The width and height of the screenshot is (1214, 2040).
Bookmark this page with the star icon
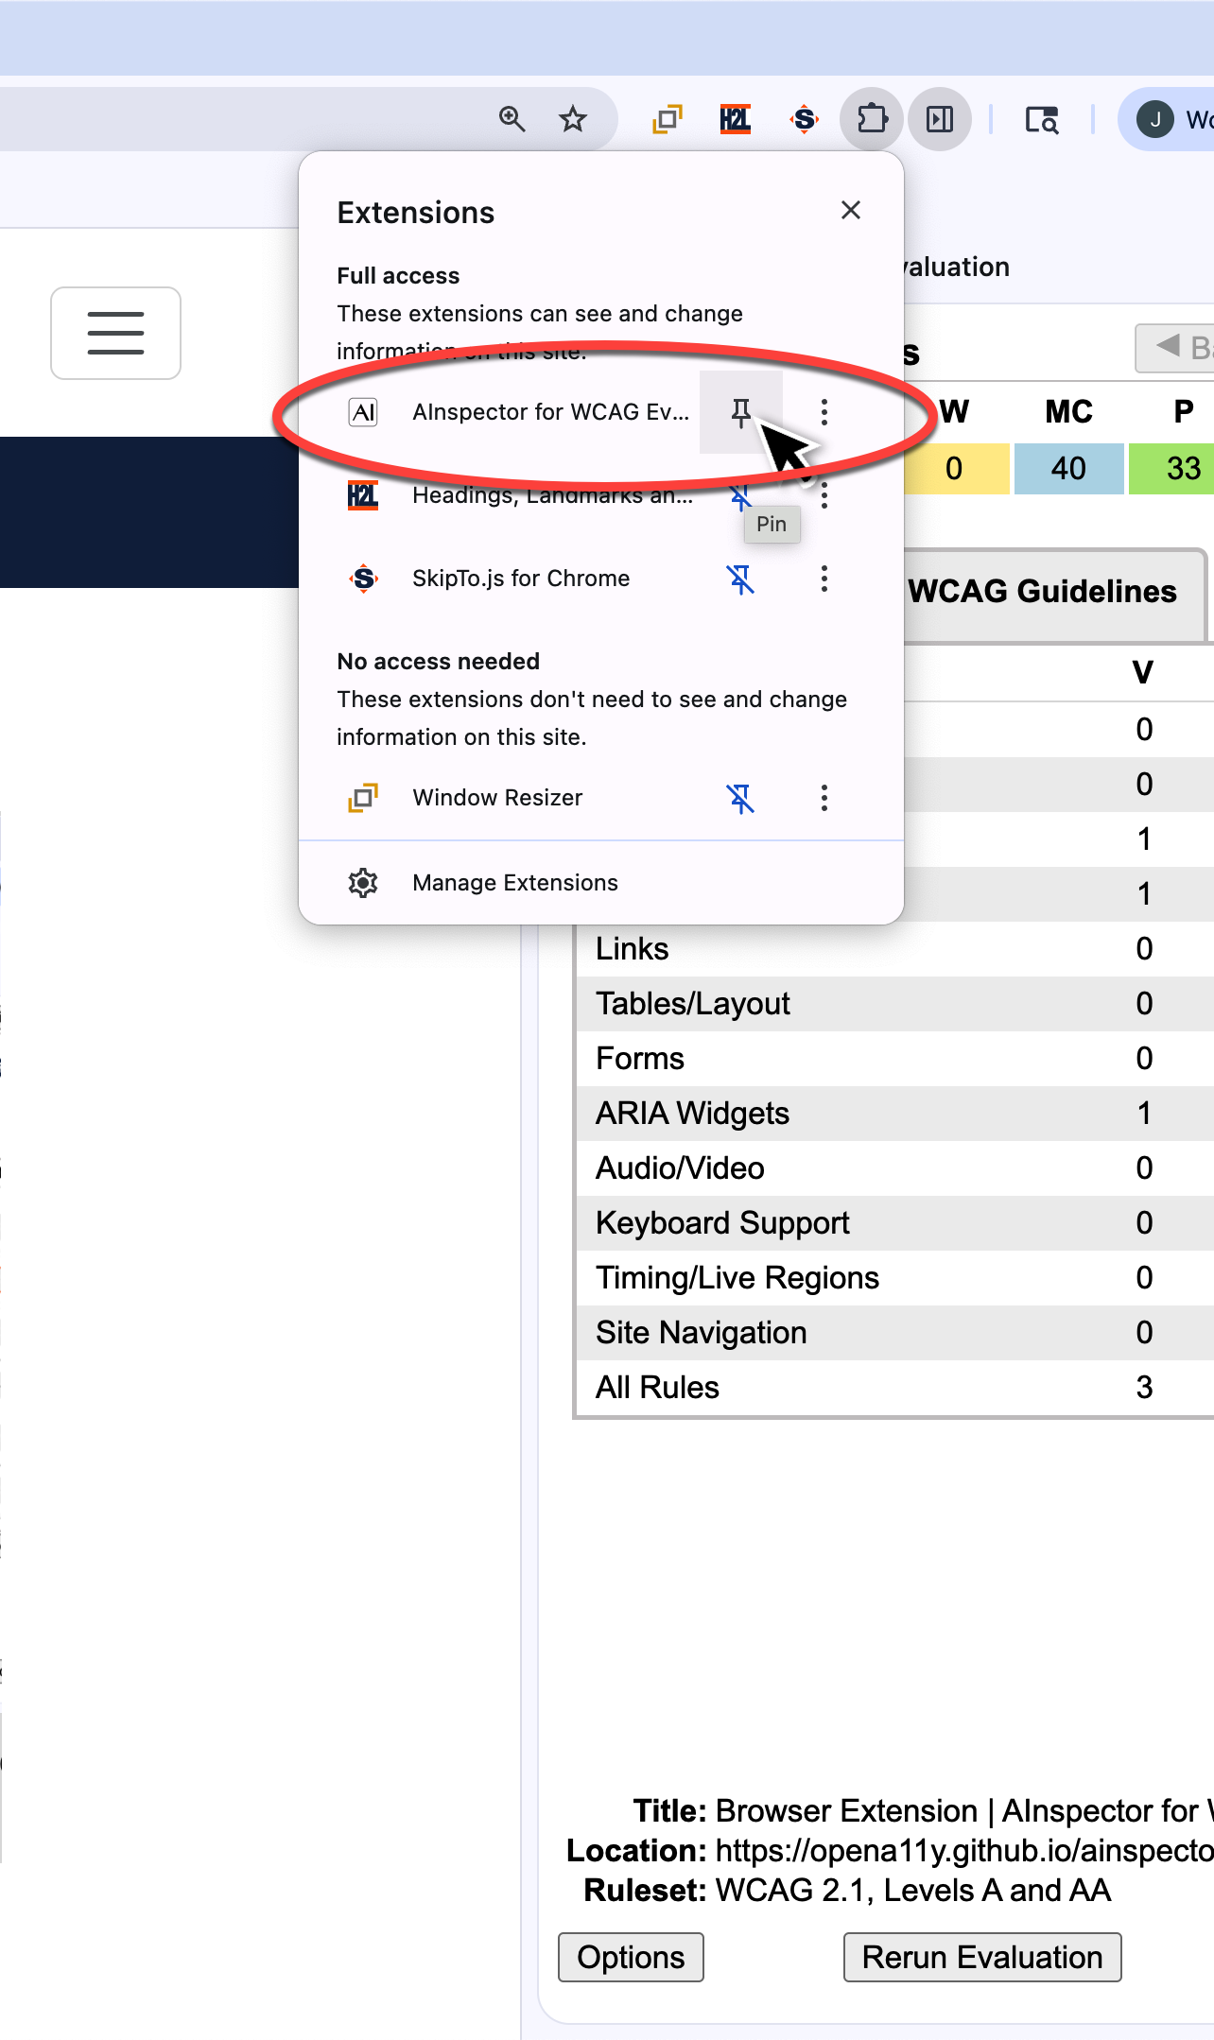point(572,119)
